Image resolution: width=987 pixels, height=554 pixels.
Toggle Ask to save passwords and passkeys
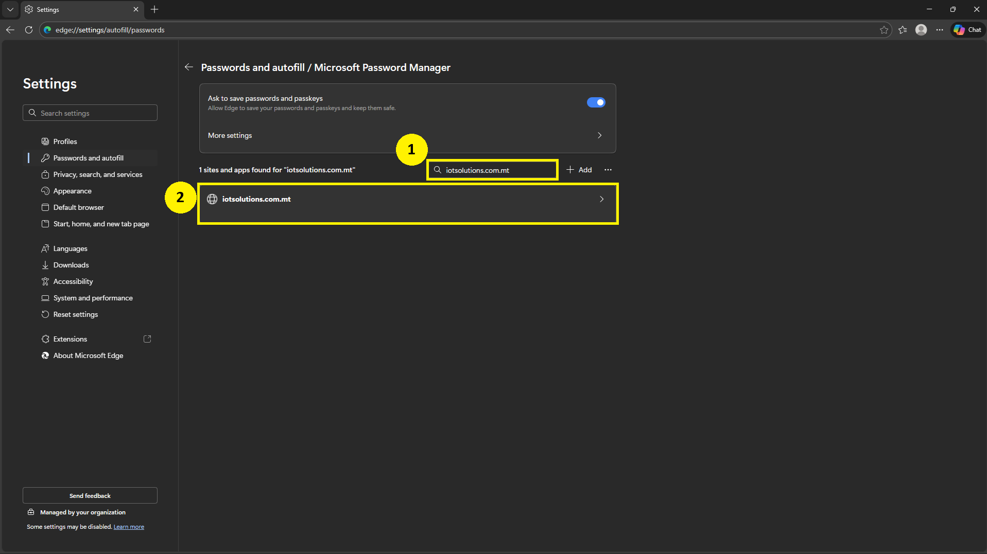tap(596, 102)
